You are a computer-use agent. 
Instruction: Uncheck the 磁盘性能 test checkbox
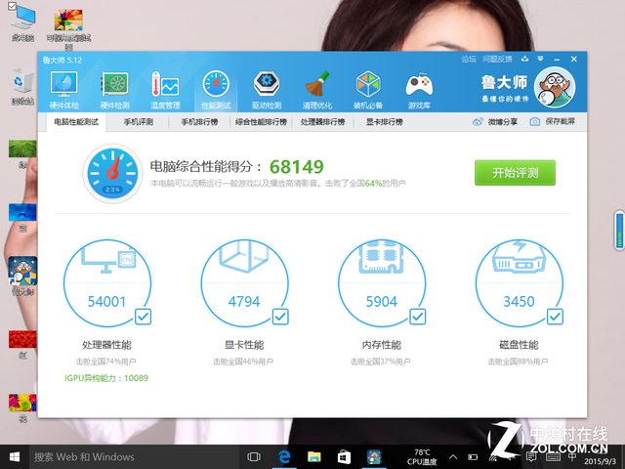[x=555, y=317]
